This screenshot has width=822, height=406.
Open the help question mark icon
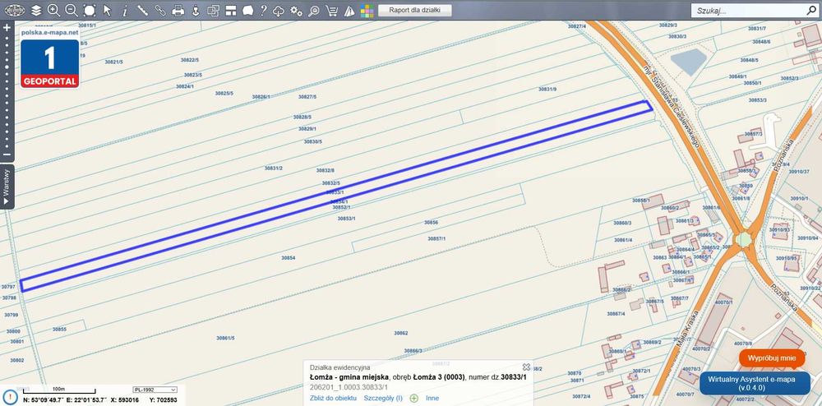(264, 11)
